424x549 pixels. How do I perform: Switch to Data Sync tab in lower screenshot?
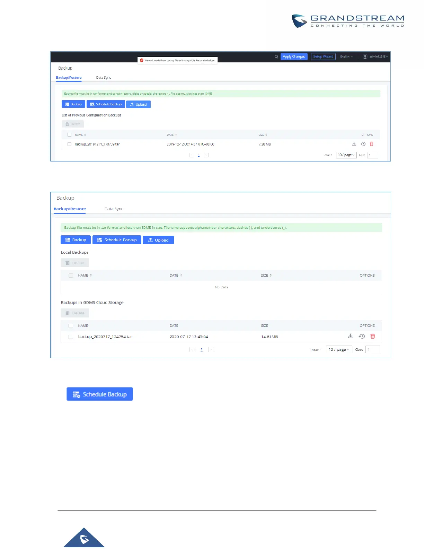[114, 209]
